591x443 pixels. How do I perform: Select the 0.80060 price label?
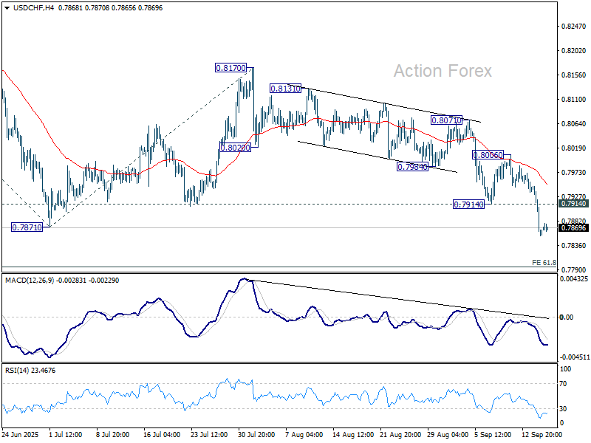[488, 155]
